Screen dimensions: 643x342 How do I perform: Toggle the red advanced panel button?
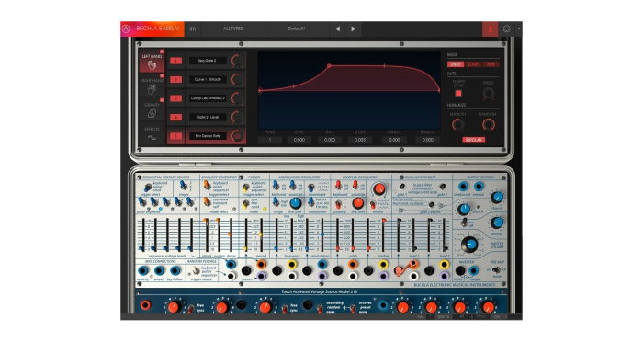[490, 29]
